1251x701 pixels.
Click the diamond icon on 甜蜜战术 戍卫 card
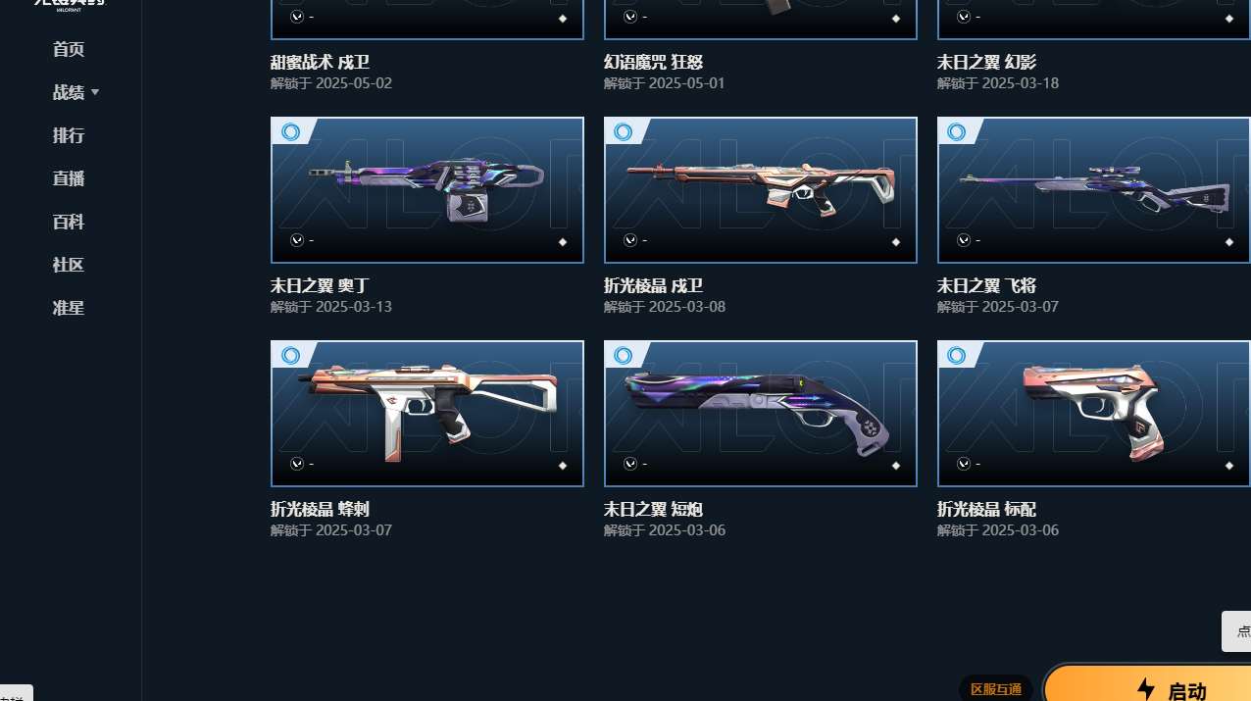(563, 18)
